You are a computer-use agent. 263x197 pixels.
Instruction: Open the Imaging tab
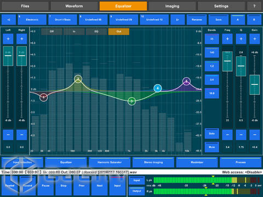pos(172,6)
